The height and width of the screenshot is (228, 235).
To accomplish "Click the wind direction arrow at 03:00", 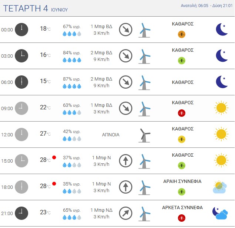I will pos(126,56).
